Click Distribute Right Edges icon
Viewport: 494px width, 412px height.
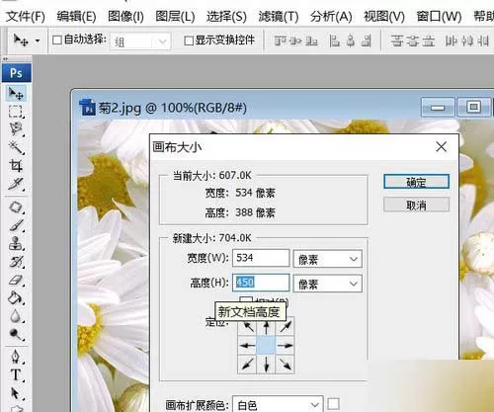pyautogui.click(x=482, y=41)
